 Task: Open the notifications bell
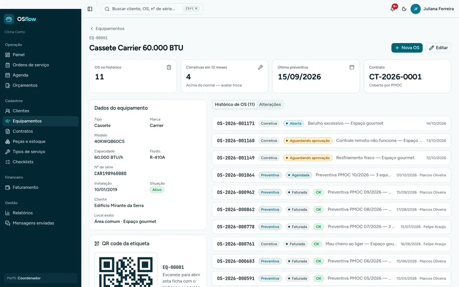393,9
